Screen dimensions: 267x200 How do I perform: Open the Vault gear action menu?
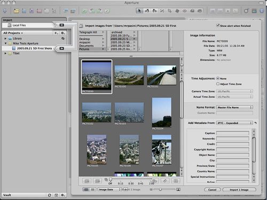(63, 195)
